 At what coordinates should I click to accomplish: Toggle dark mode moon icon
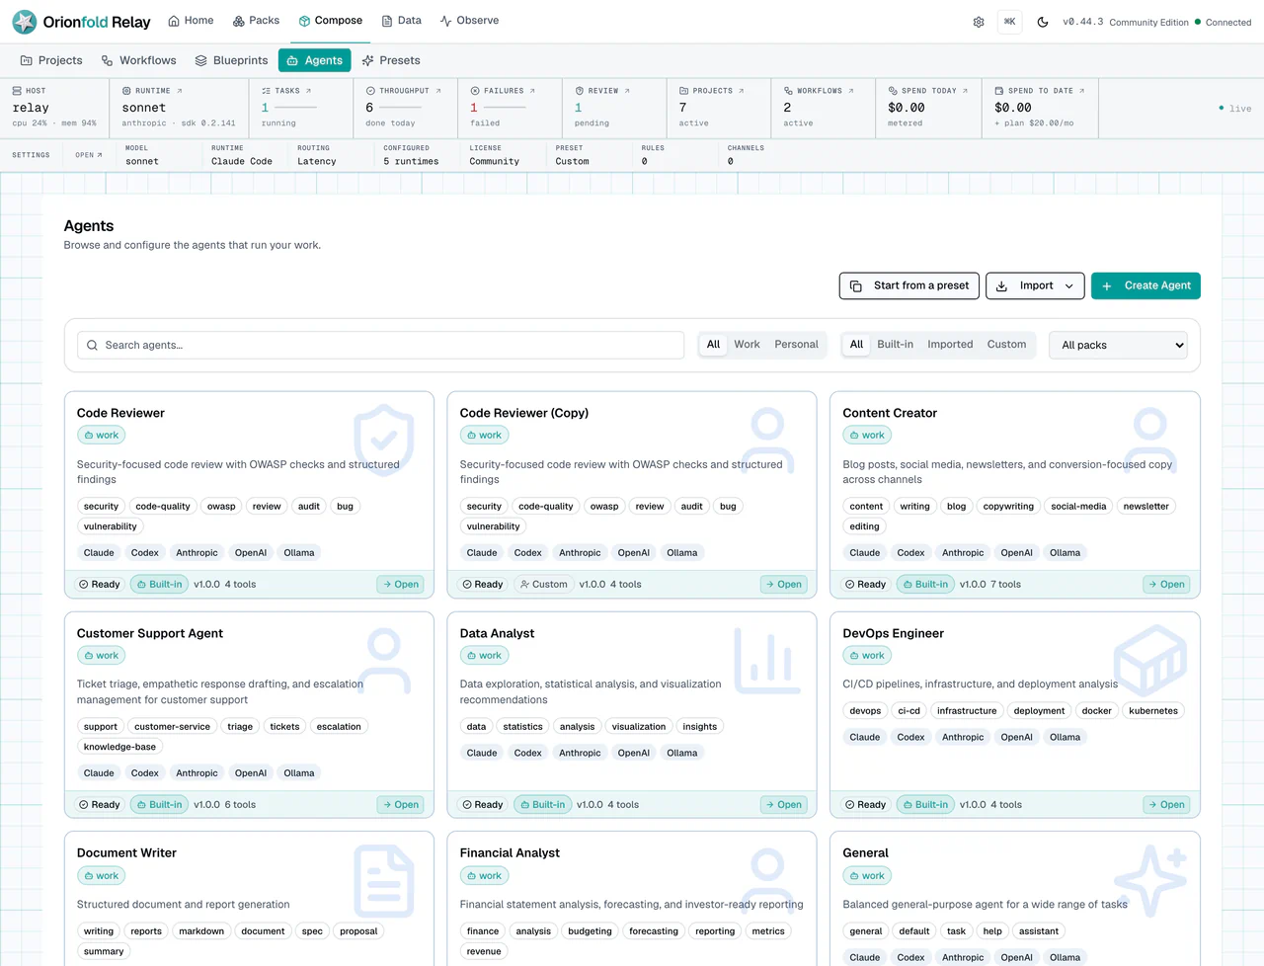coord(1043,22)
